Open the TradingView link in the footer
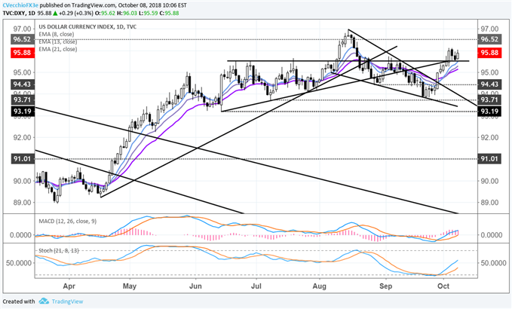Screen dimensions: 512x309 67,301
